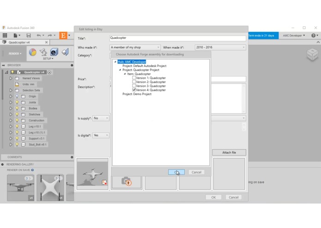Uncheck Version 4: Quadcopter checkbox
Image resolution: width=321 pixels, height=228 pixels.
(134, 90)
